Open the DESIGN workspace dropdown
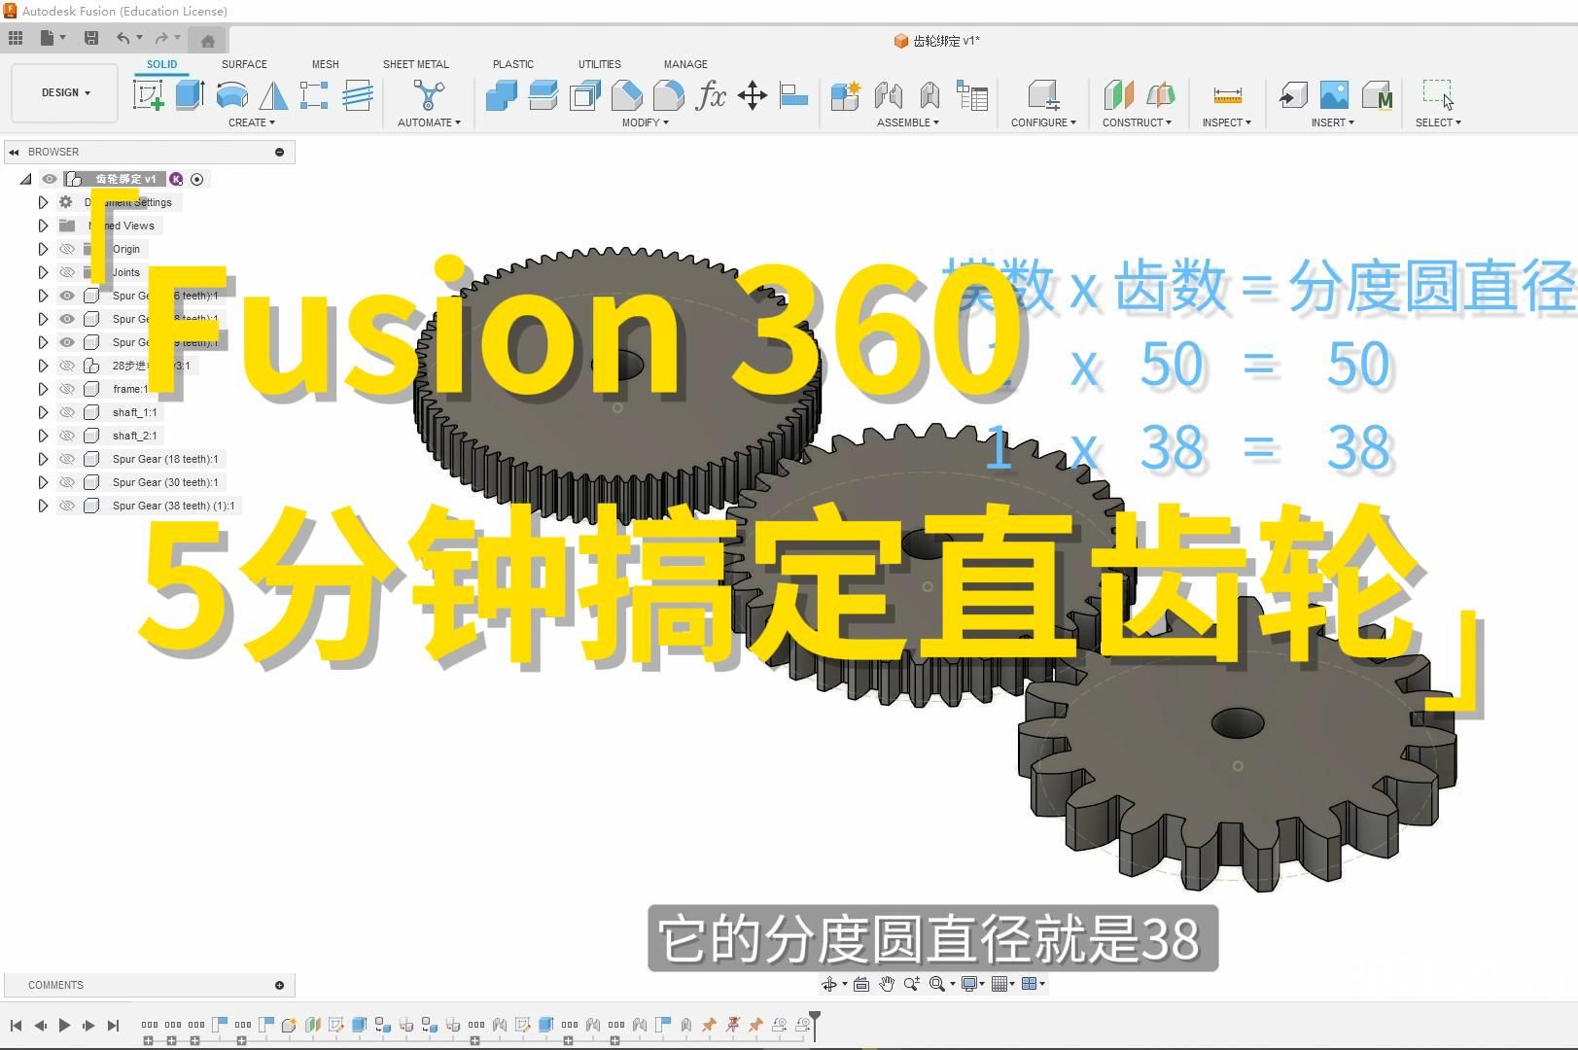This screenshot has height=1050, width=1578. [x=62, y=92]
